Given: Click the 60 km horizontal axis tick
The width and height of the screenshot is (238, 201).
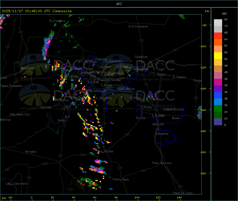Looking at the screenshot, I should (x=95, y=197).
